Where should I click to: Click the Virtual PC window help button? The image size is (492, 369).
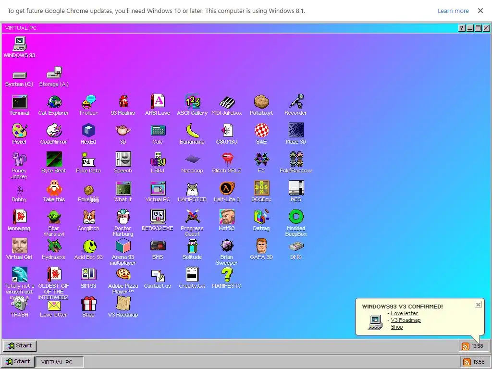462,28
